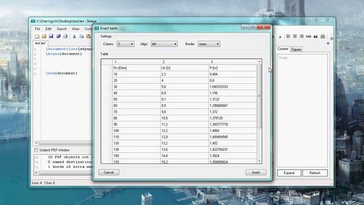Open the Edit menu
Viewport: 364px width, 205px height.
48,29
